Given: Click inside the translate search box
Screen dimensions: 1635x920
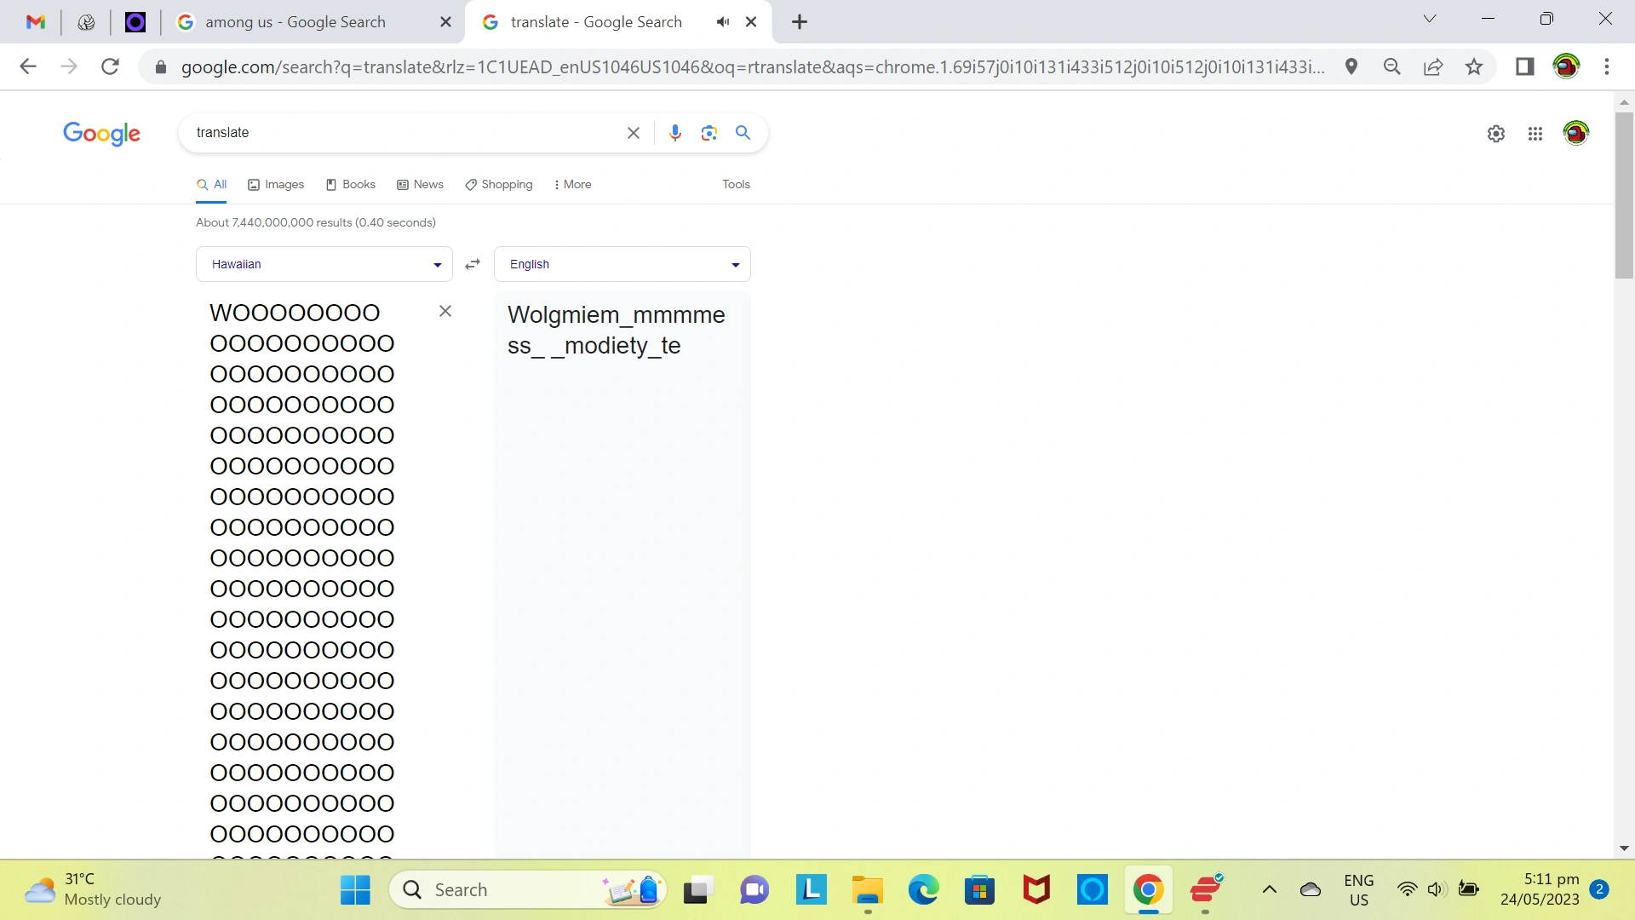Looking at the screenshot, I should tap(400, 133).
